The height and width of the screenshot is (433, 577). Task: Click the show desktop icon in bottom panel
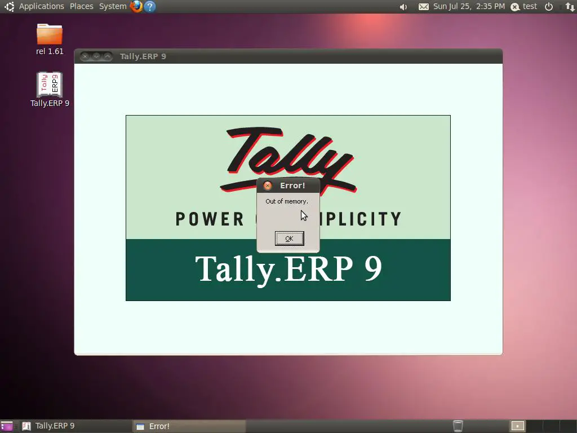pyautogui.click(x=7, y=426)
